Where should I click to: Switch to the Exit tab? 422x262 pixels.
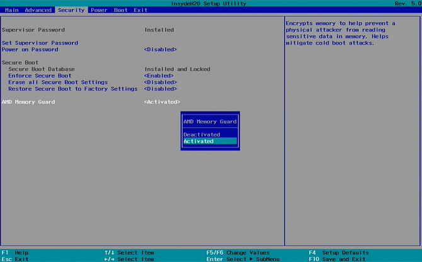tap(140, 10)
